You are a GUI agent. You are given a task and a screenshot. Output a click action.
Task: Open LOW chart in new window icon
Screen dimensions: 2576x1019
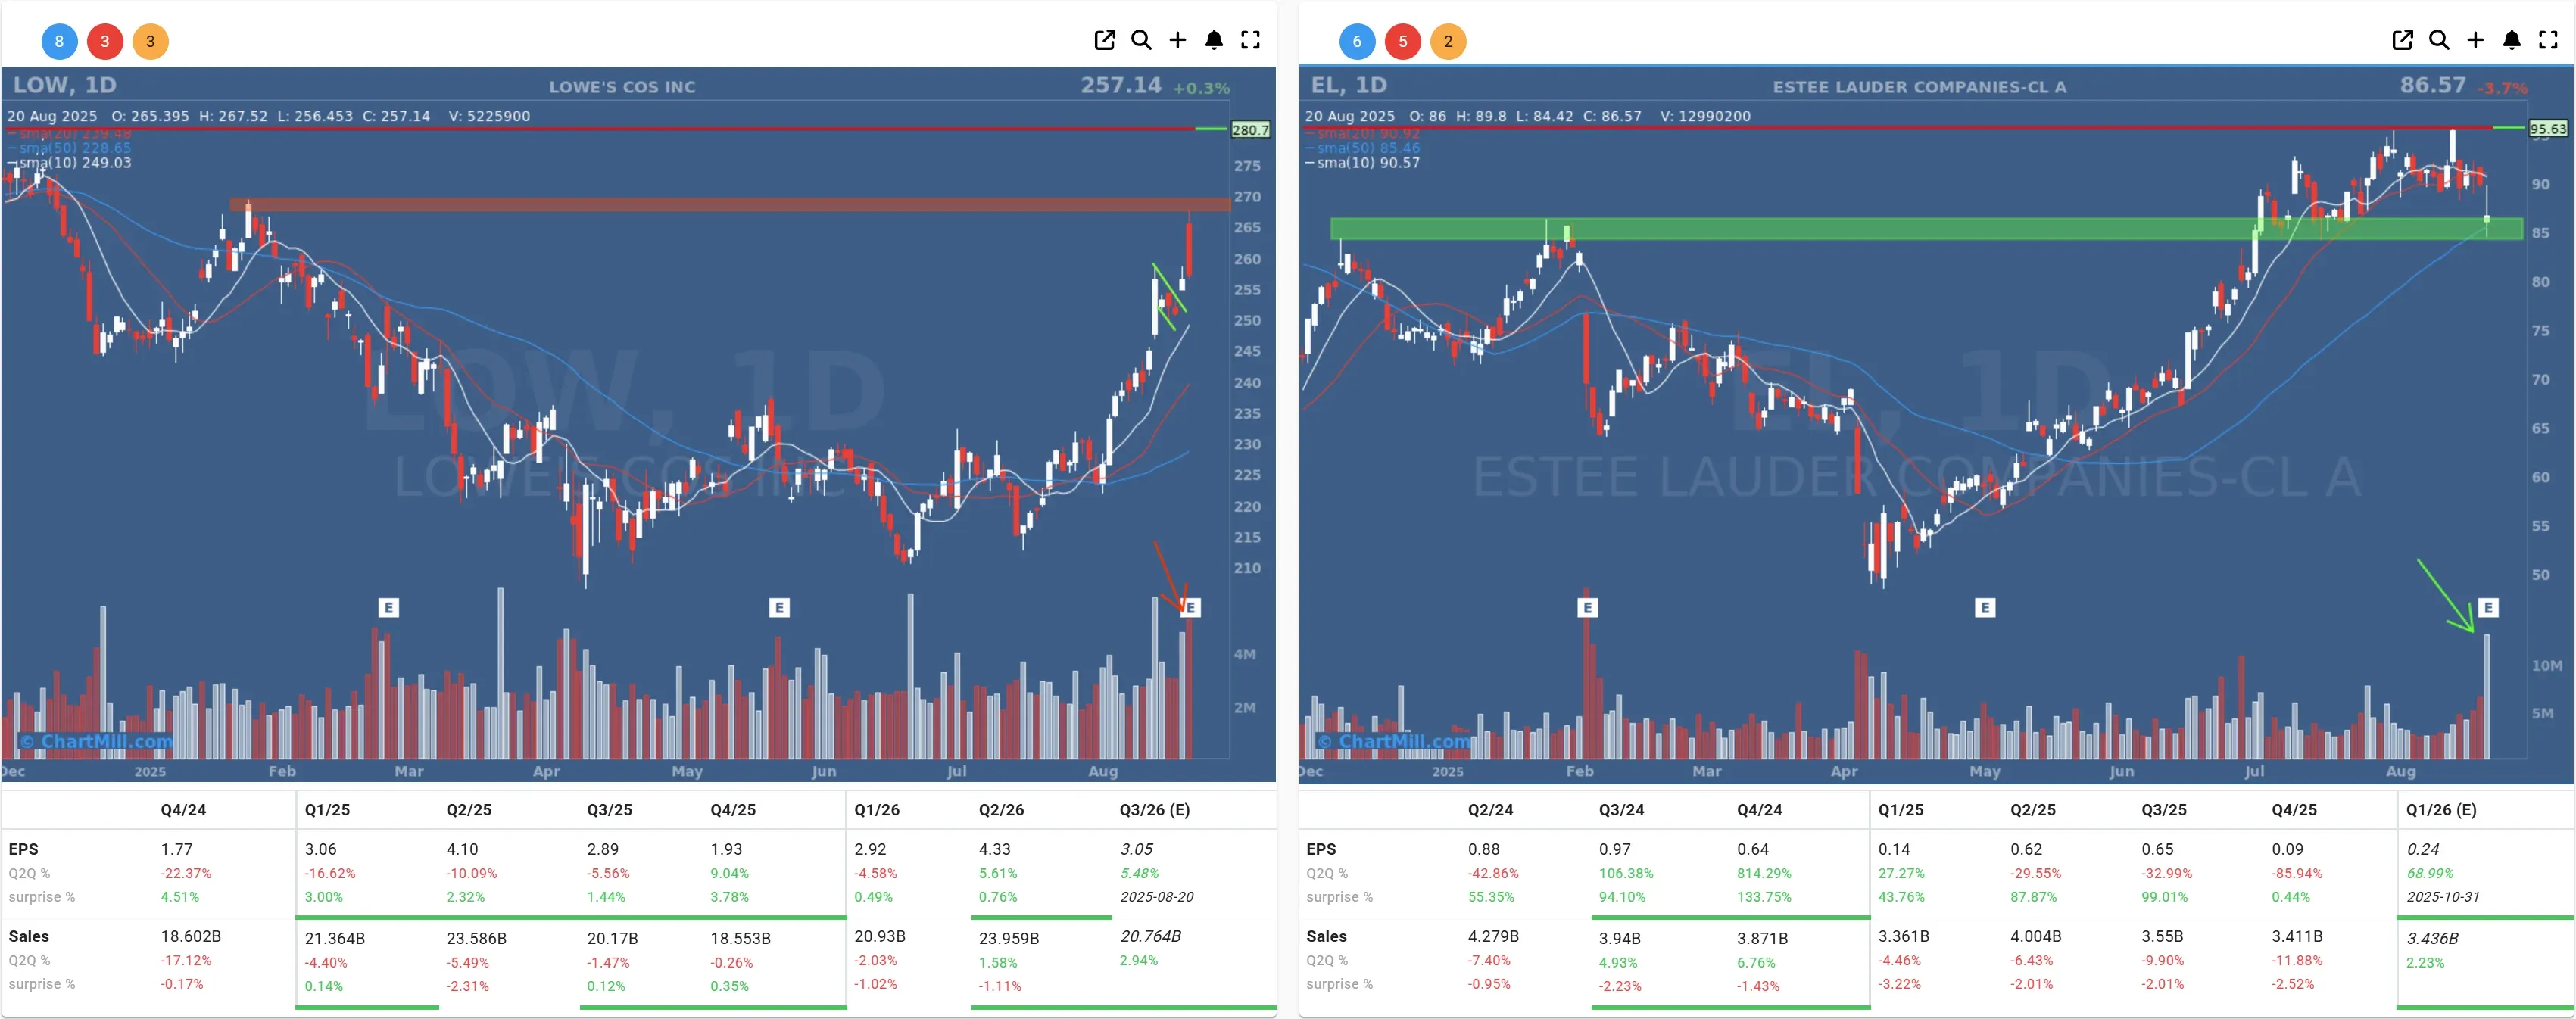1104,40
